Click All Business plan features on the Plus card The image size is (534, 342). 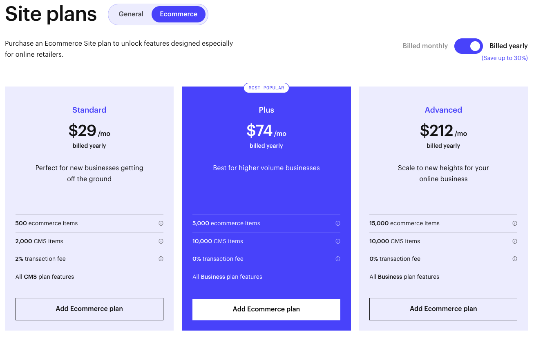227,277
